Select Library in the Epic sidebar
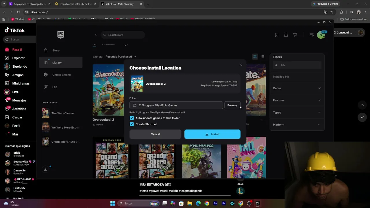Screen dimensions: 370x208 (x=61, y=62)
